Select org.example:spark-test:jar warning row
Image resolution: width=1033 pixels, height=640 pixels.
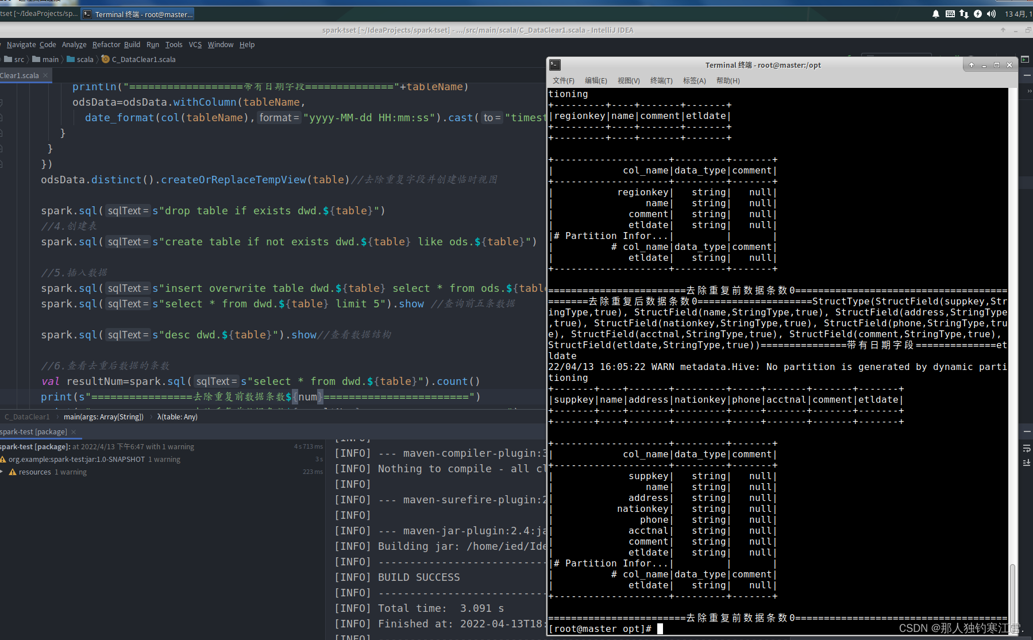click(163, 459)
